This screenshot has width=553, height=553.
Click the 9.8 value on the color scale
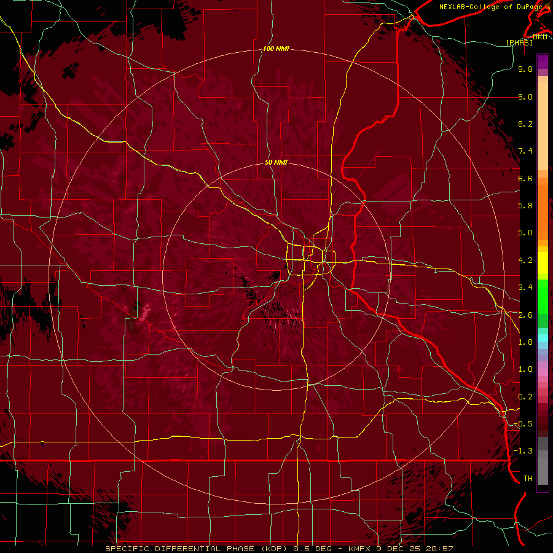525,69
